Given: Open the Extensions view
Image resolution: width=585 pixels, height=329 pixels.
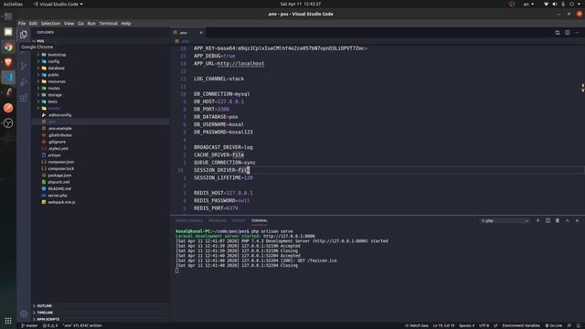Looking at the screenshot, I should pos(24,98).
